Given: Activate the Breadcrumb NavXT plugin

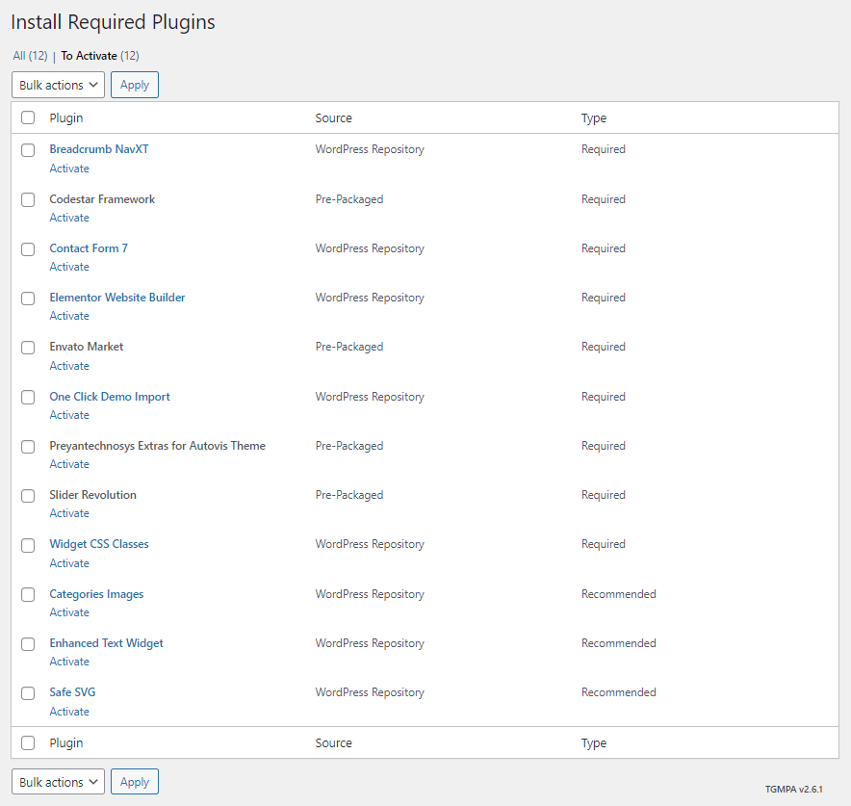Looking at the screenshot, I should 69,169.
